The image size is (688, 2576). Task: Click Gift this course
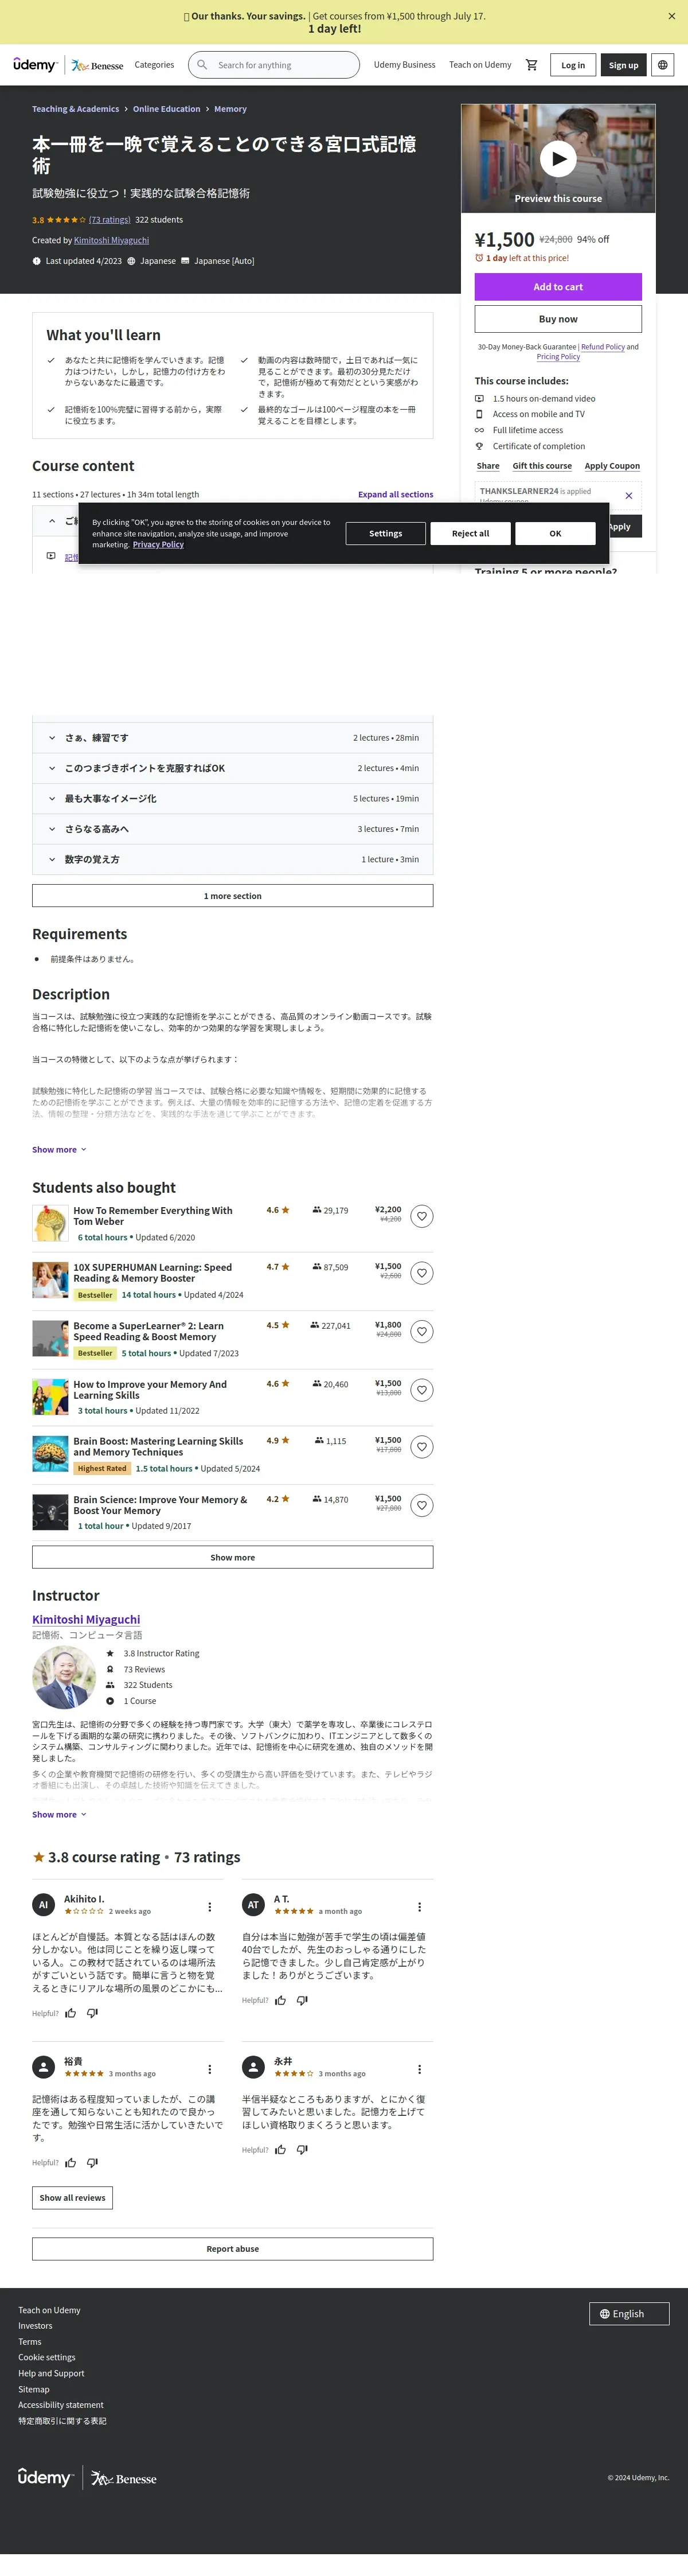[542, 466]
